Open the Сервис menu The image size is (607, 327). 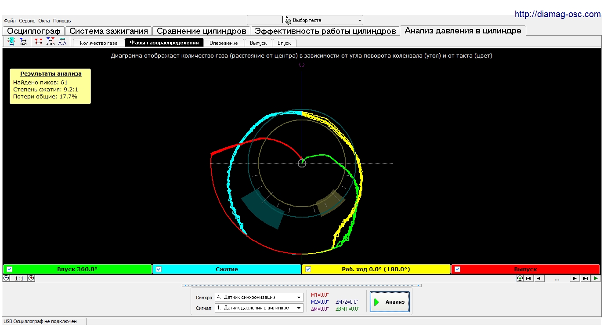(x=27, y=21)
